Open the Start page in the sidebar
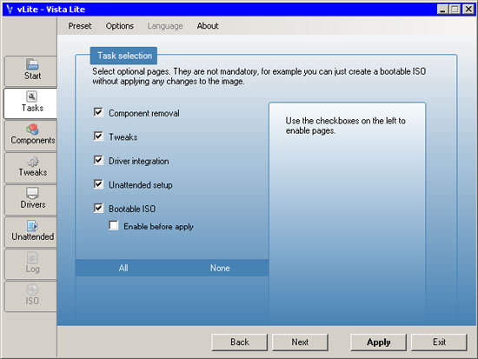 click(x=31, y=70)
